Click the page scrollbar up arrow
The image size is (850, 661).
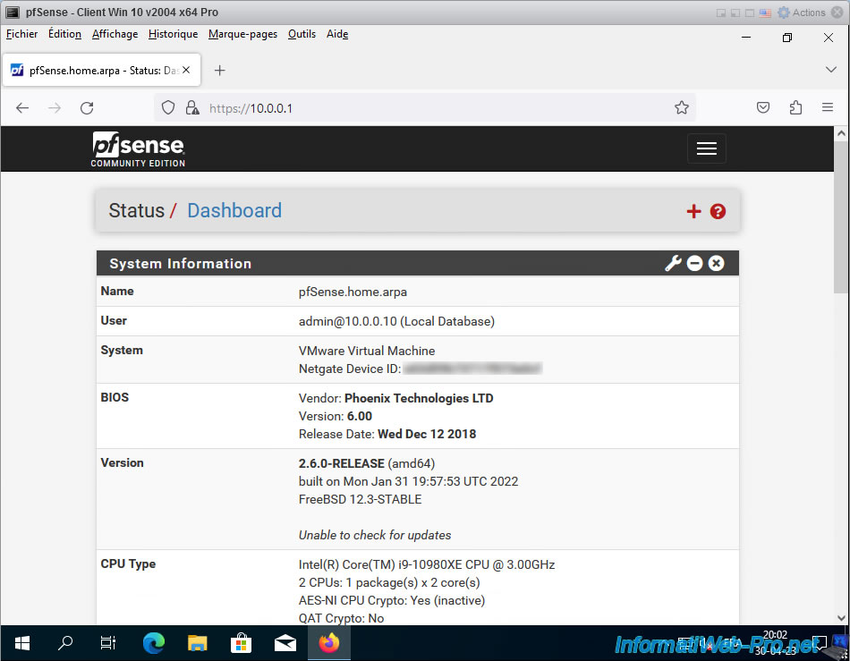pyautogui.click(x=841, y=132)
